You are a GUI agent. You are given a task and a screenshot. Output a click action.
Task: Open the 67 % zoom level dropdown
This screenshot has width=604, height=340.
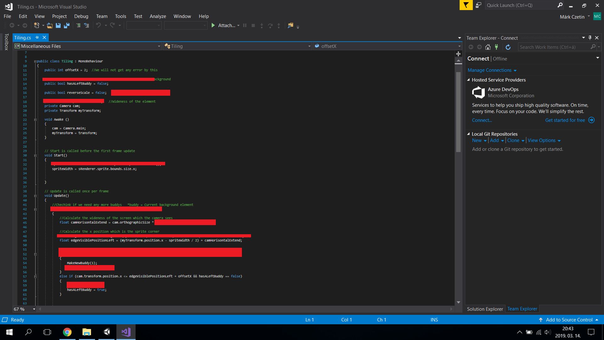click(34, 309)
